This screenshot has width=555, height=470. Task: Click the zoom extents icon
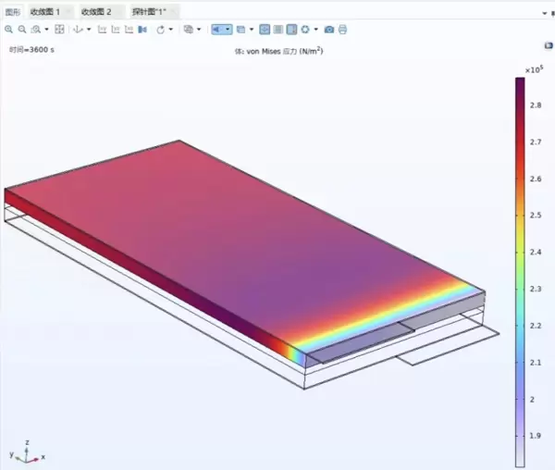(59, 30)
